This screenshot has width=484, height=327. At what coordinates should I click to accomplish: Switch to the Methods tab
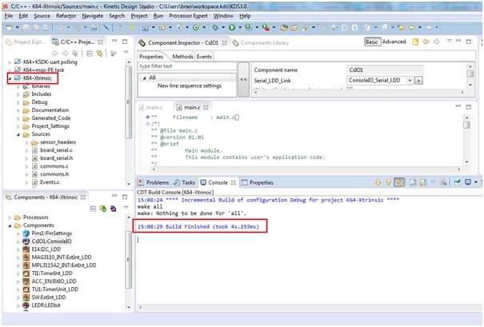[x=182, y=57]
